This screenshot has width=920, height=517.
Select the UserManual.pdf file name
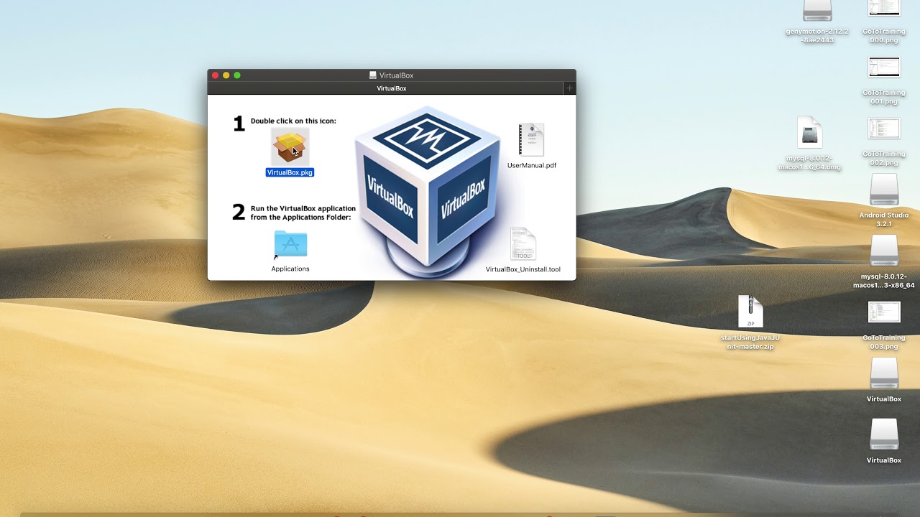coord(532,165)
